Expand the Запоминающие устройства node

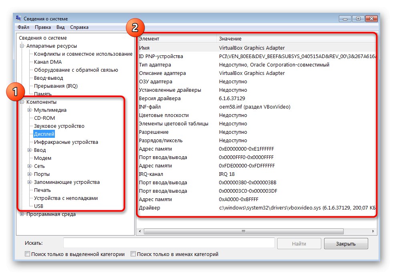point(30,182)
